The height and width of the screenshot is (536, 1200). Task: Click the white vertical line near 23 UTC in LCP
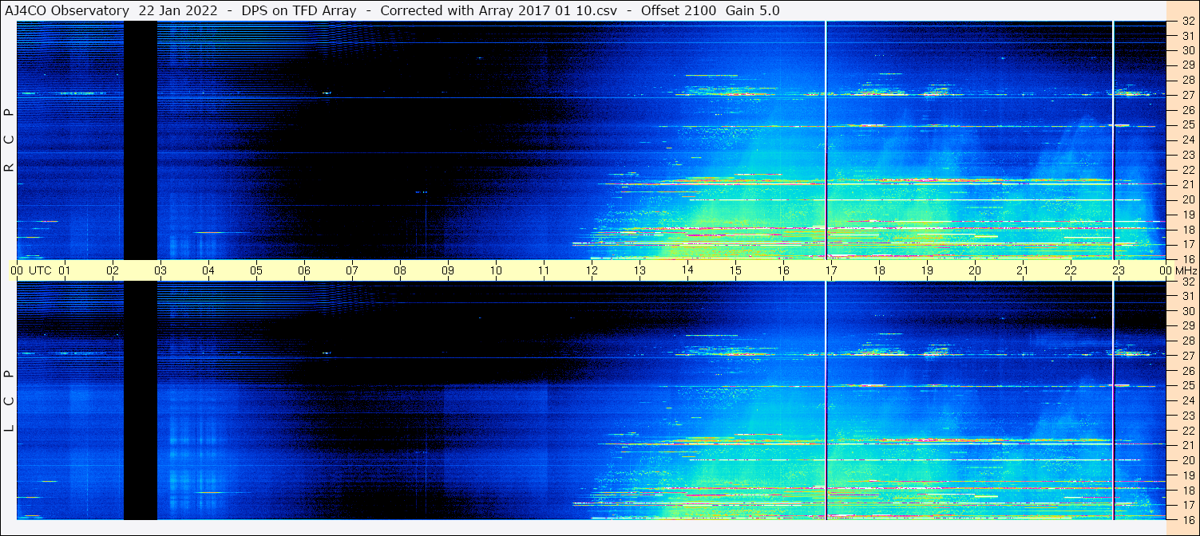coord(1113,401)
